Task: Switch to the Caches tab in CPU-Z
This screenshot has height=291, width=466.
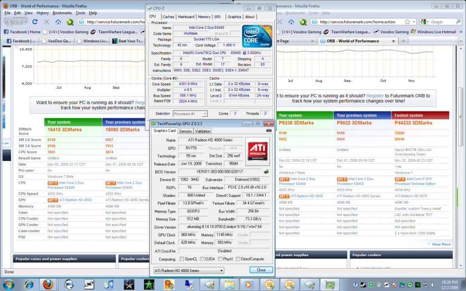Action: (168, 17)
